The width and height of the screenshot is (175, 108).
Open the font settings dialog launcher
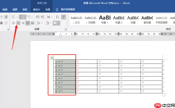pyautogui.click(x=8, y=29)
